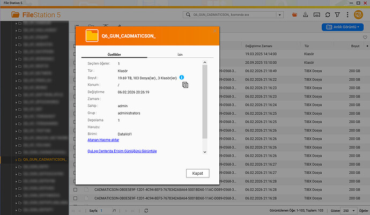Tick the checkbox of the last CADMATICSON file row

pos(76,198)
